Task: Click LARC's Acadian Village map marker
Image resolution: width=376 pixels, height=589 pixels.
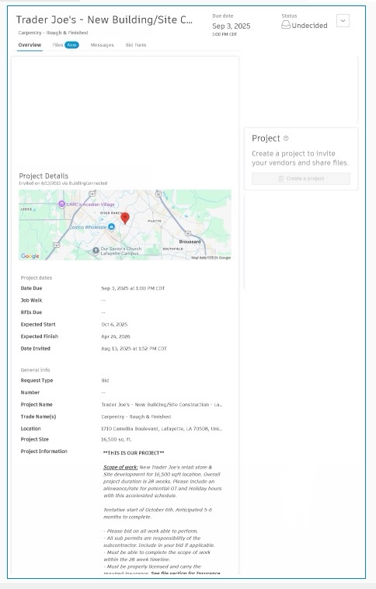Action: click(61, 204)
